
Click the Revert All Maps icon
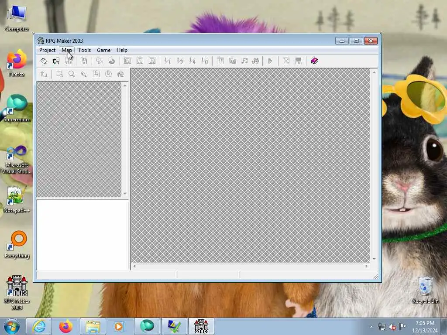click(x=112, y=61)
